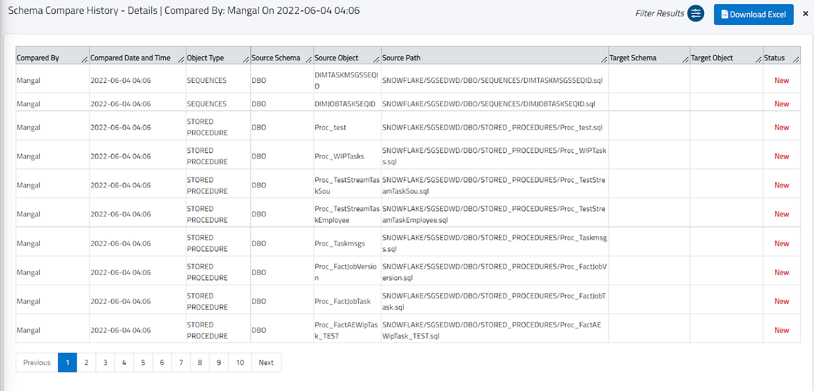Screen dimensions: 814x391
Task: Click the Download Excel button
Action: click(754, 15)
